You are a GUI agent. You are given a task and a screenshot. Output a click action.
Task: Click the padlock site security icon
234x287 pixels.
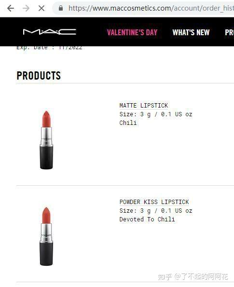pos(61,8)
